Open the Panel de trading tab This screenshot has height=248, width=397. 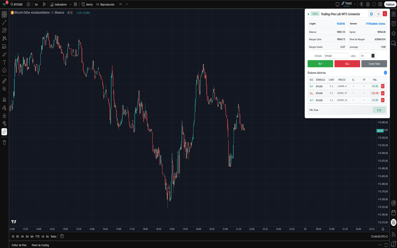pos(40,245)
